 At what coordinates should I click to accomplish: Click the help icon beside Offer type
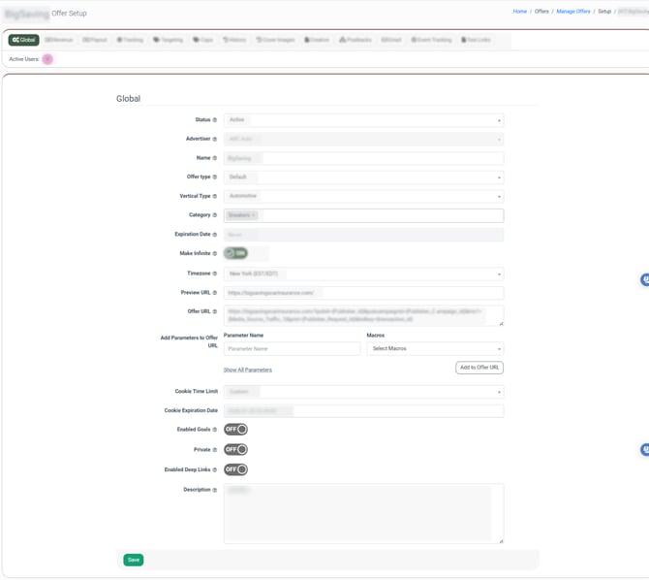215,177
